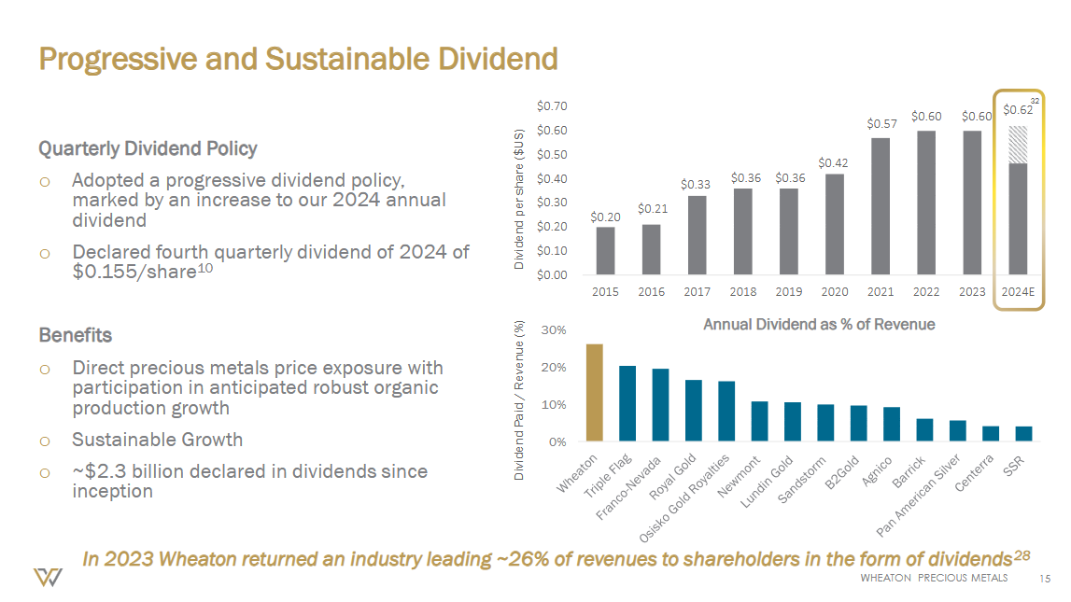Click the 2016 dividend bar labeled $0.21
This screenshot has width=1071, height=602.
click(x=651, y=249)
